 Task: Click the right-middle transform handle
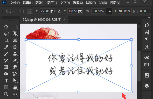(x=131, y=66)
